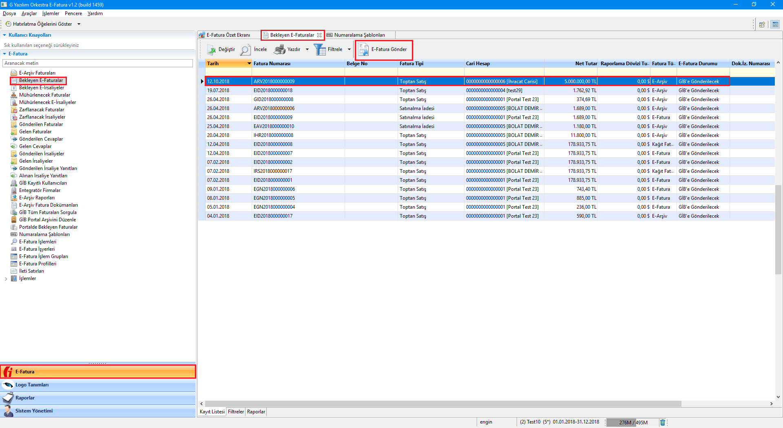
Task: Select Gönderilen Faturalar in the tree
Action: coord(41,124)
